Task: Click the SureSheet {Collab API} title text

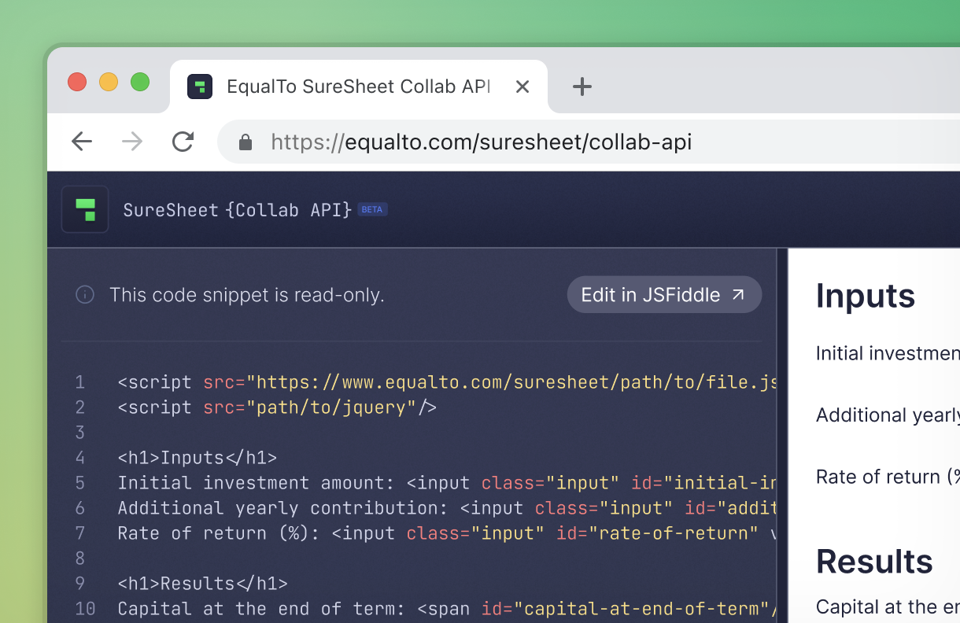Action: point(237,210)
